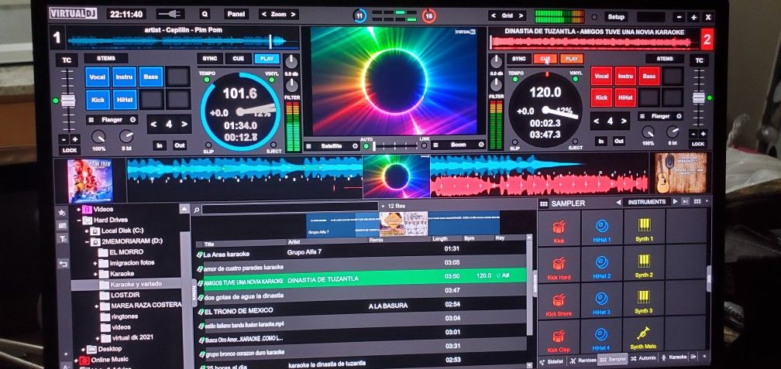Click the crossfader slider between the decks
The image size is (781, 369).
396,145
